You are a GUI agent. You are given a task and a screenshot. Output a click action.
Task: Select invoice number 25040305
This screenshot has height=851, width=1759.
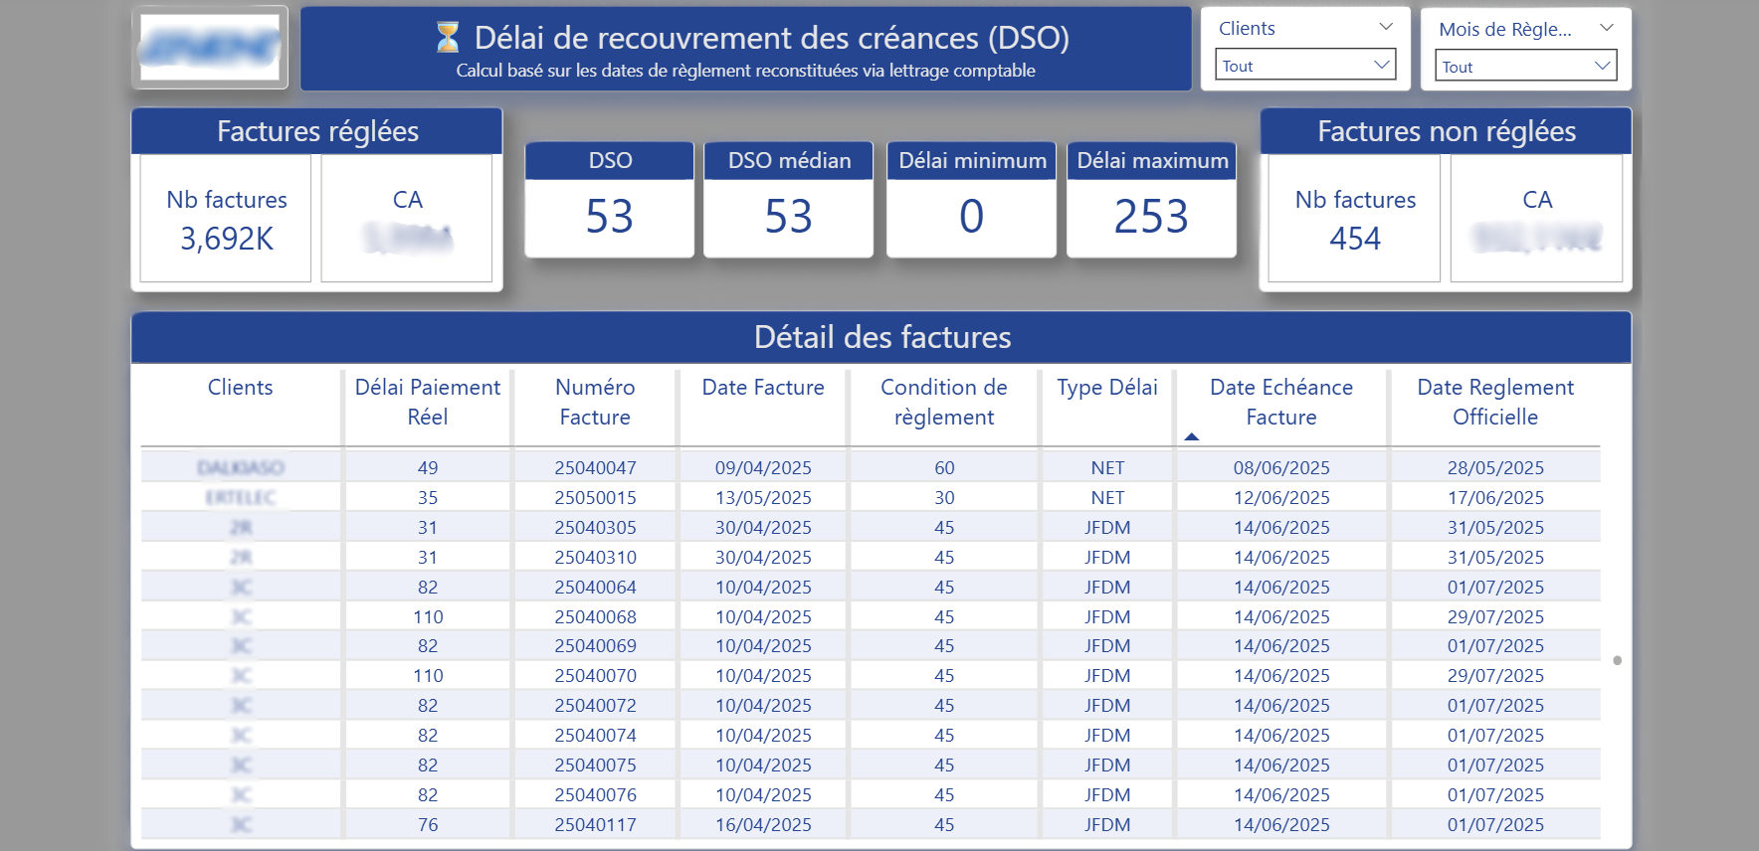point(595,528)
